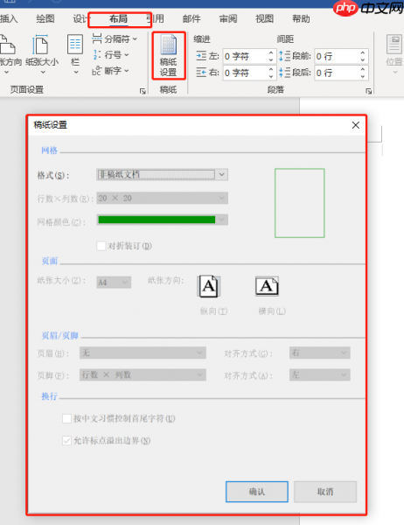The image size is (404, 525).
Task: Open the 段落 dialog launcher
Action: coord(368,91)
